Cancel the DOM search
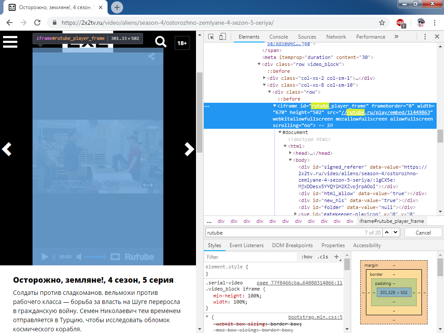Screen dimensions: 444x333 point(423,232)
